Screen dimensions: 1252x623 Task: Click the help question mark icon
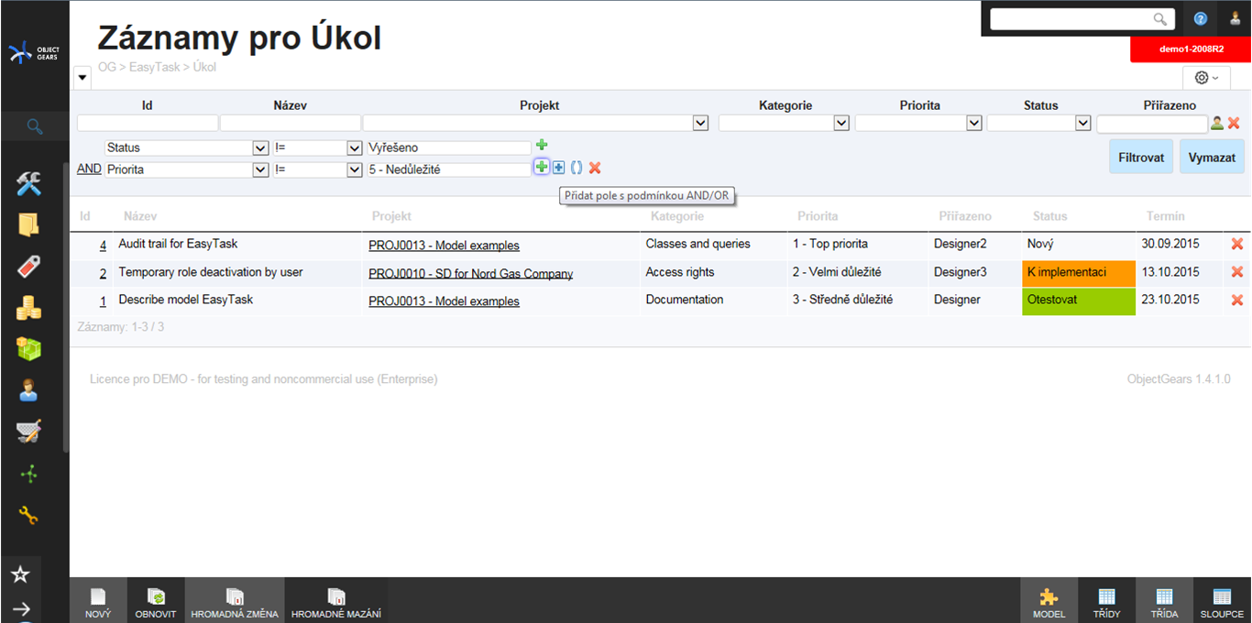(x=1201, y=18)
